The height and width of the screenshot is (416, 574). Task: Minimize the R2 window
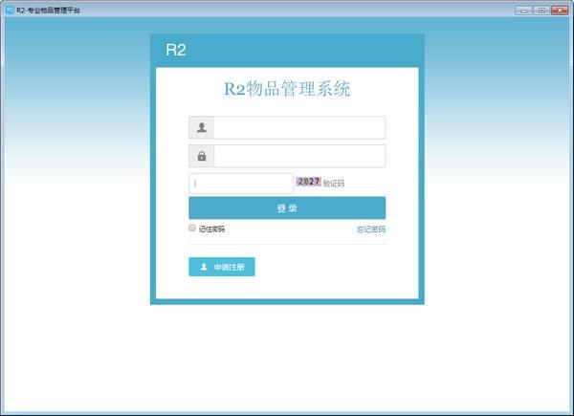point(522,9)
